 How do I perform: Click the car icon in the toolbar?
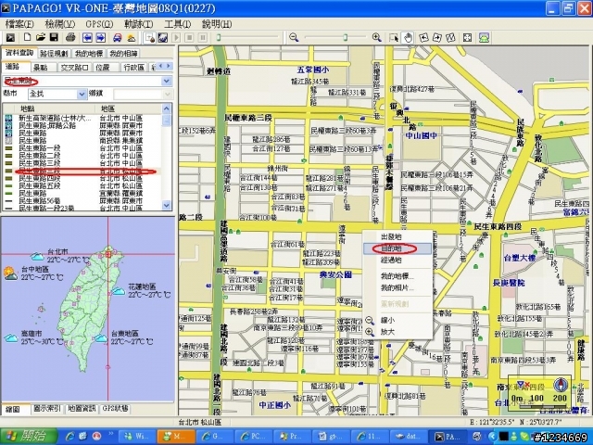(x=118, y=37)
